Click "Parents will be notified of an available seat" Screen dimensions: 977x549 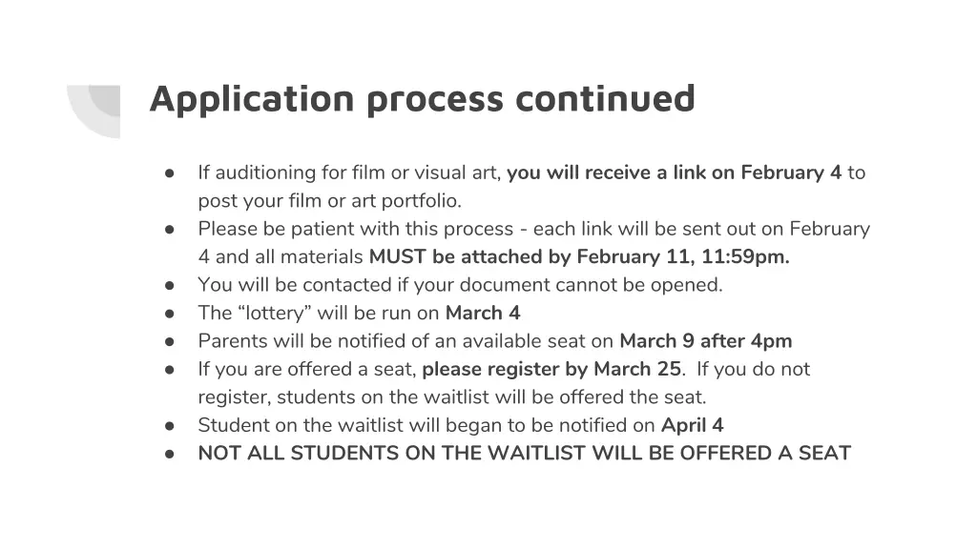point(406,341)
